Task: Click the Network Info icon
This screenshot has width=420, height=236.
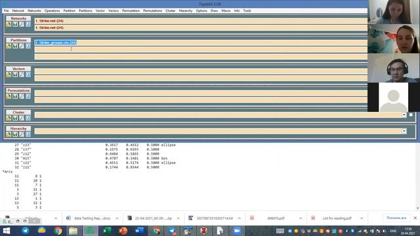Action: point(28,24)
